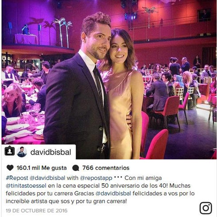Click the post caption text
This screenshot has width=217, height=217.
pos(100,190)
